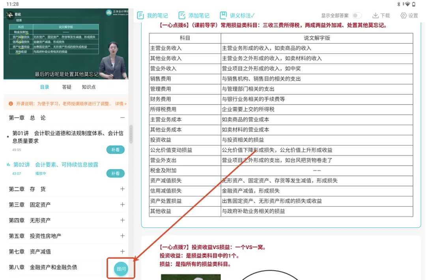The image size is (426, 280).
Task: Click 补看 button for 第01讲
Action: click(116, 149)
